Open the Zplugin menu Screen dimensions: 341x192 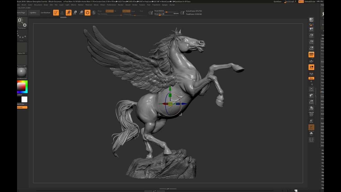pos(165,5)
